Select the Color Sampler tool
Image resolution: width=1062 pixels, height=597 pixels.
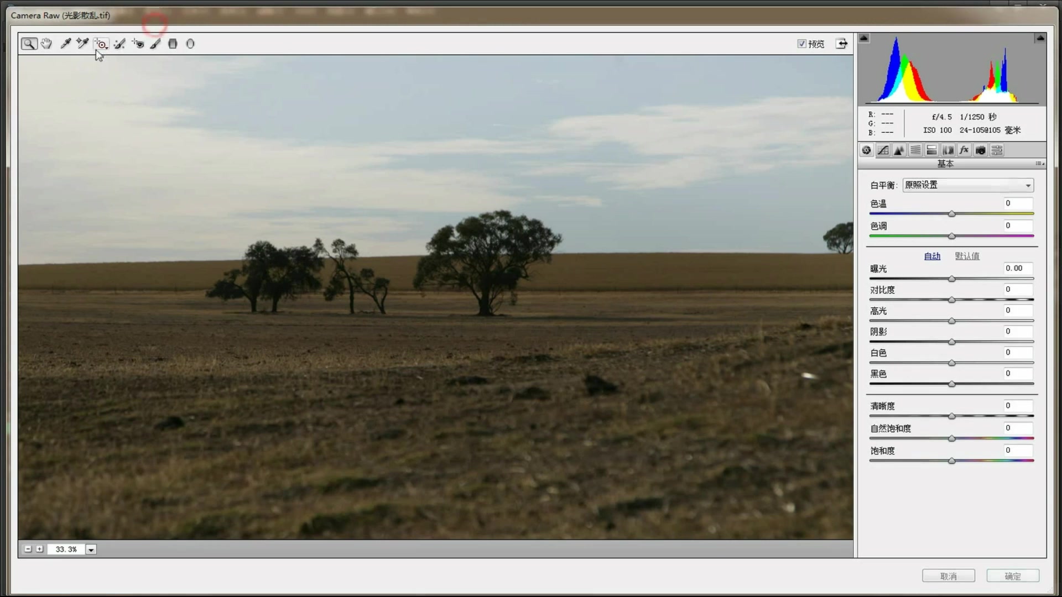(x=82, y=44)
